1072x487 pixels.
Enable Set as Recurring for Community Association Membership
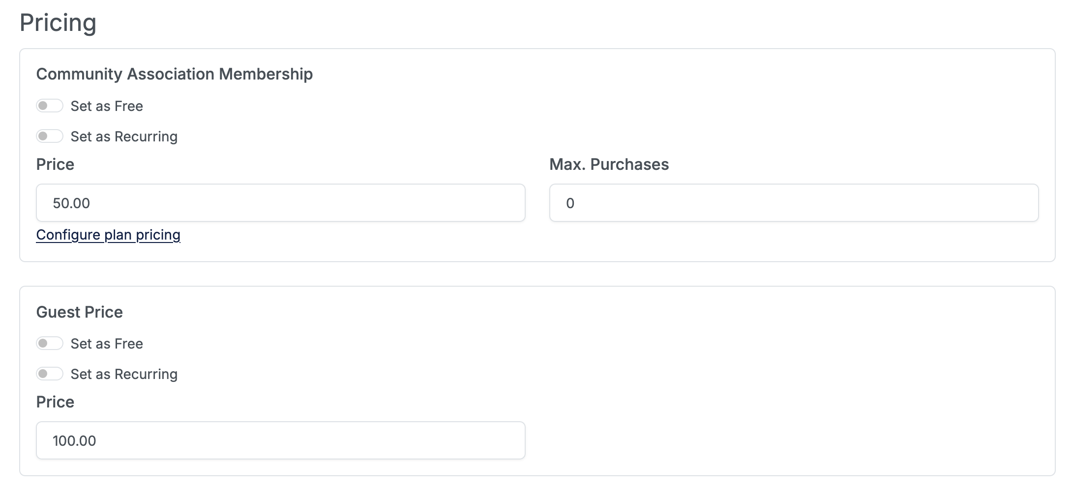(50, 136)
